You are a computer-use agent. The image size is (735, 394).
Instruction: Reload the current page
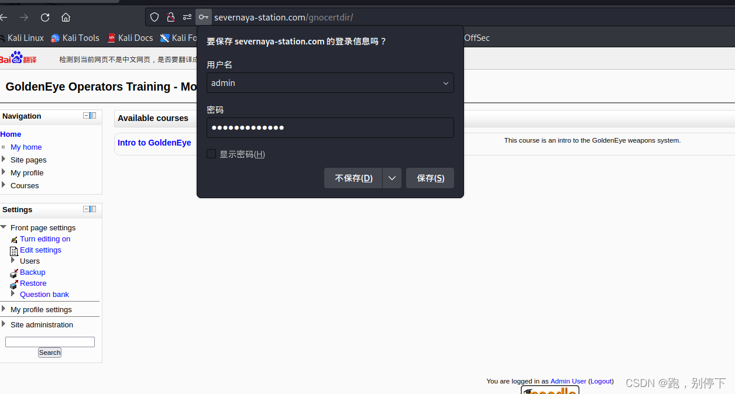[45, 18]
